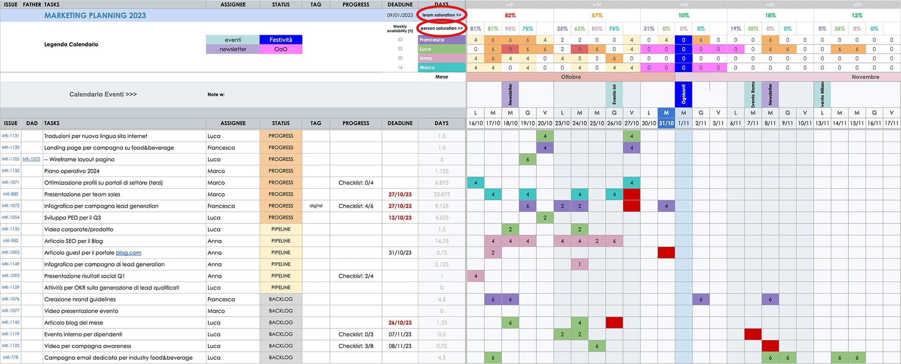Open issue link MK-1130

point(10,148)
